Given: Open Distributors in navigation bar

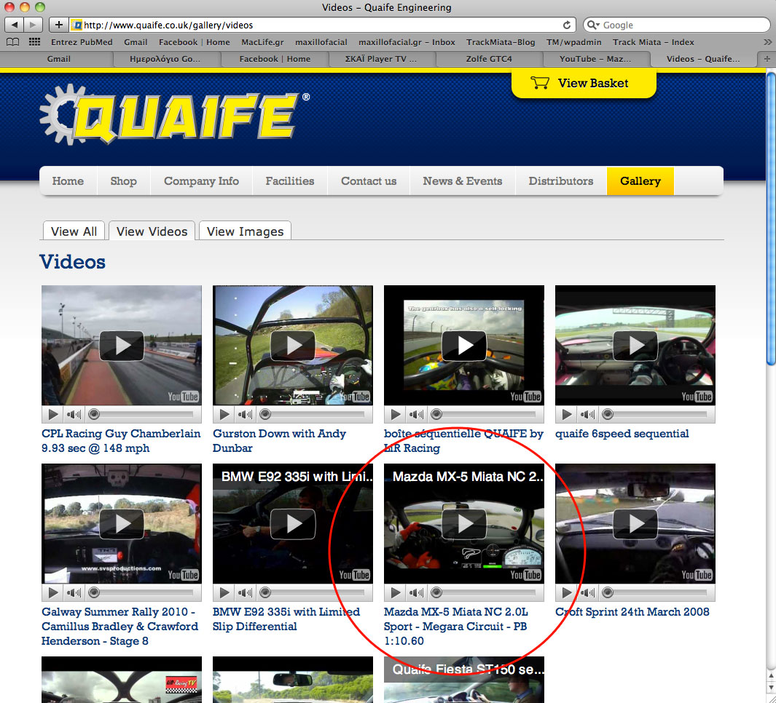Looking at the screenshot, I should point(561,181).
